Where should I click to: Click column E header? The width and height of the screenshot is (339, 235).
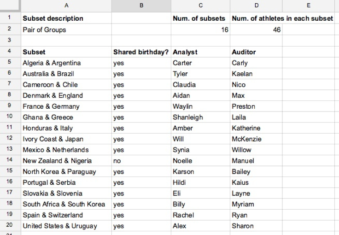coord(309,6)
